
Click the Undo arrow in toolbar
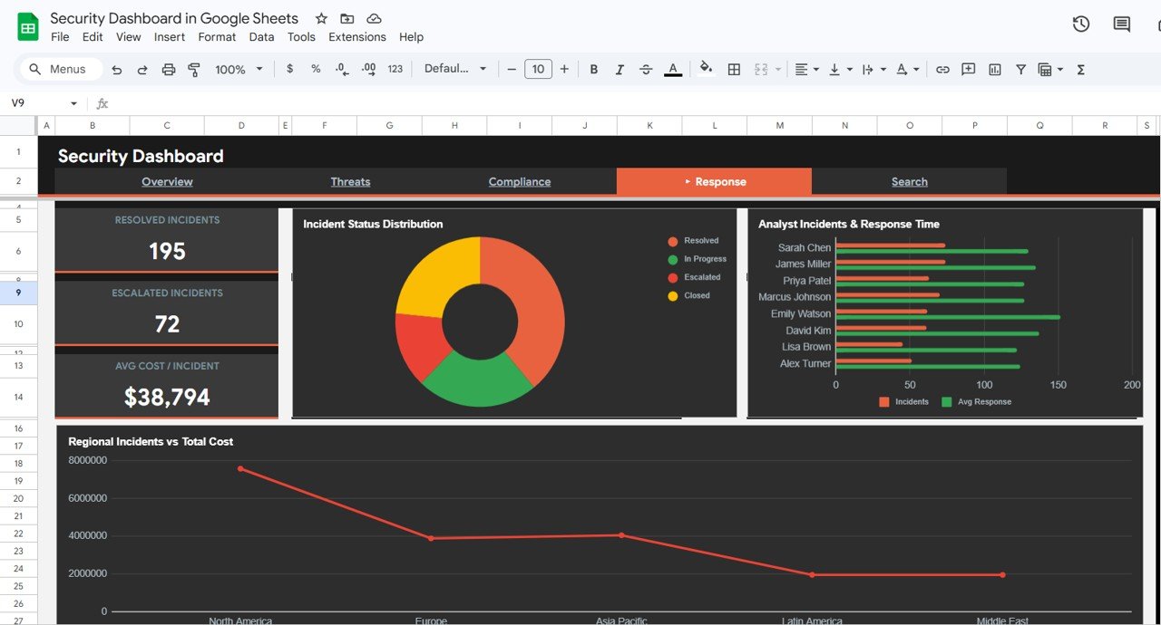(x=117, y=70)
